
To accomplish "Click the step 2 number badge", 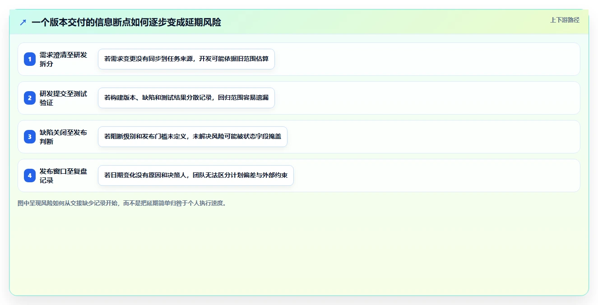I will [x=30, y=98].
